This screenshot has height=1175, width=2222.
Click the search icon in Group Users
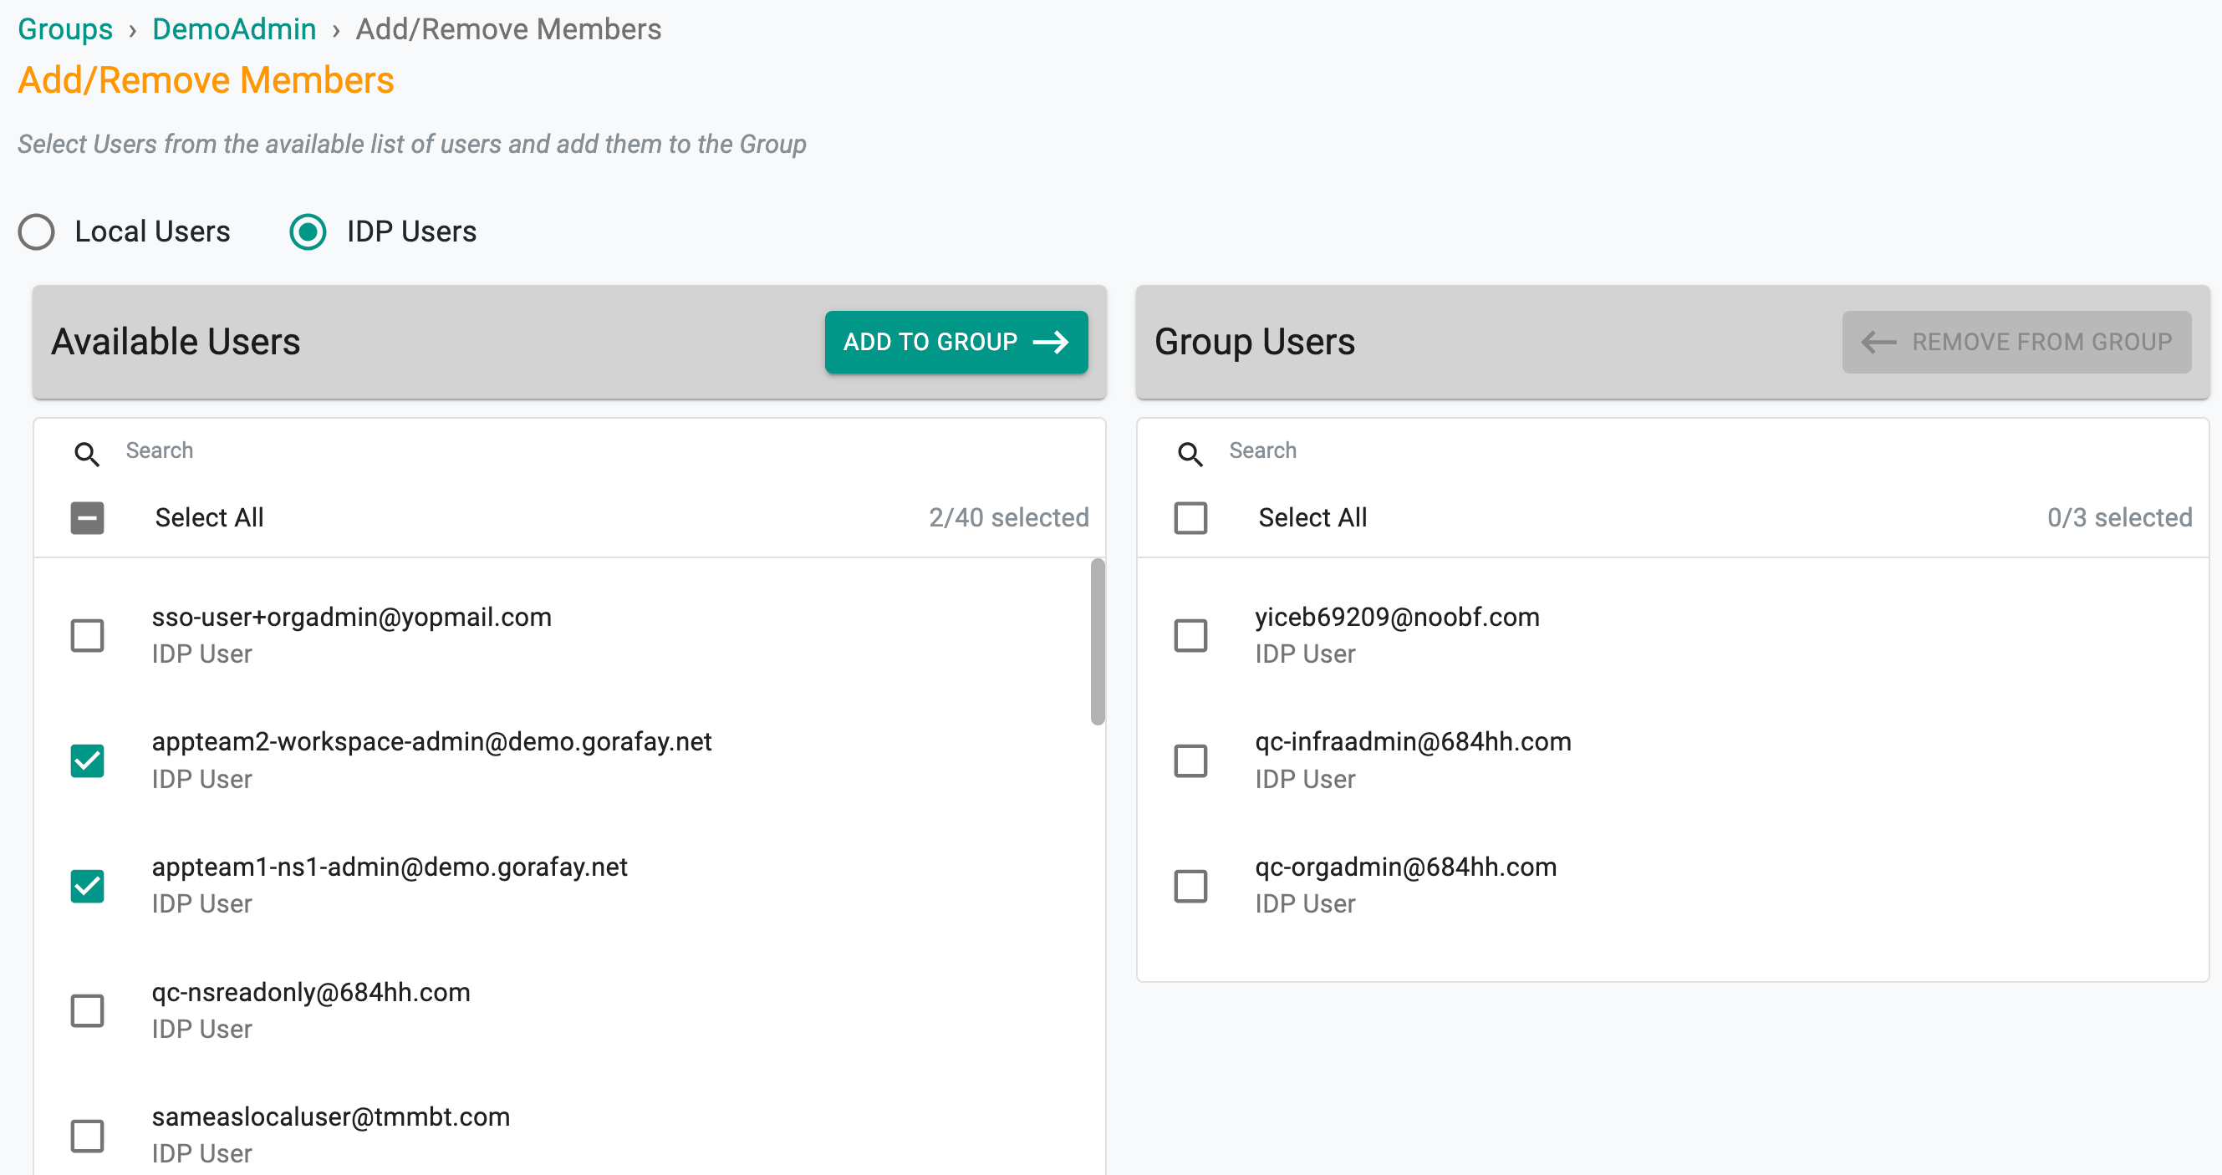1190,454
